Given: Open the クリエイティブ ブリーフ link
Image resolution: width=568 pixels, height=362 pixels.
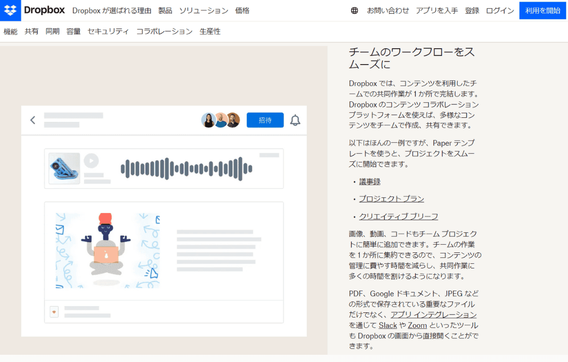Looking at the screenshot, I should pos(399,217).
